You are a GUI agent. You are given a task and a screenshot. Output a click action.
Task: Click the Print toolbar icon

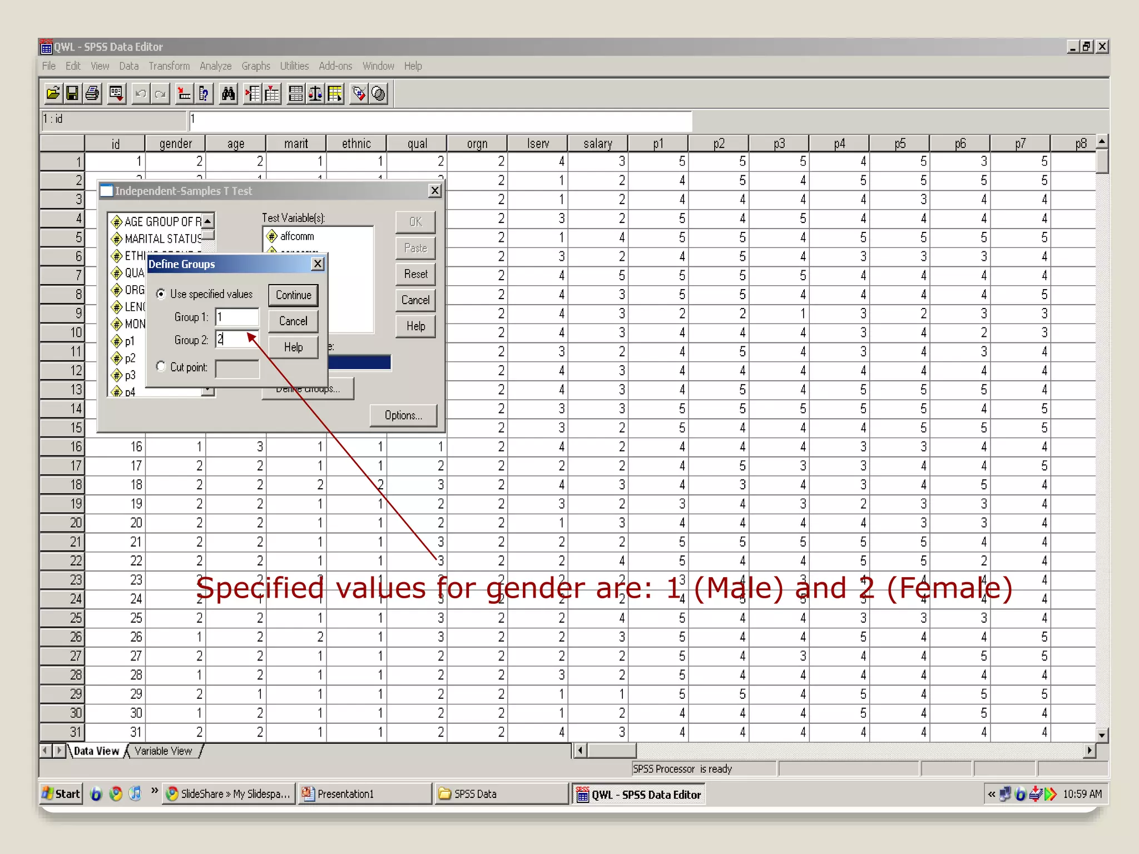tap(92, 93)
